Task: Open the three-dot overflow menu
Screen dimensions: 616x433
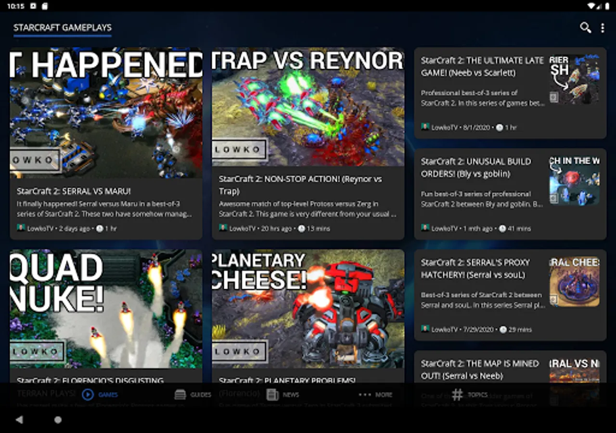Action: pos(603,28)
